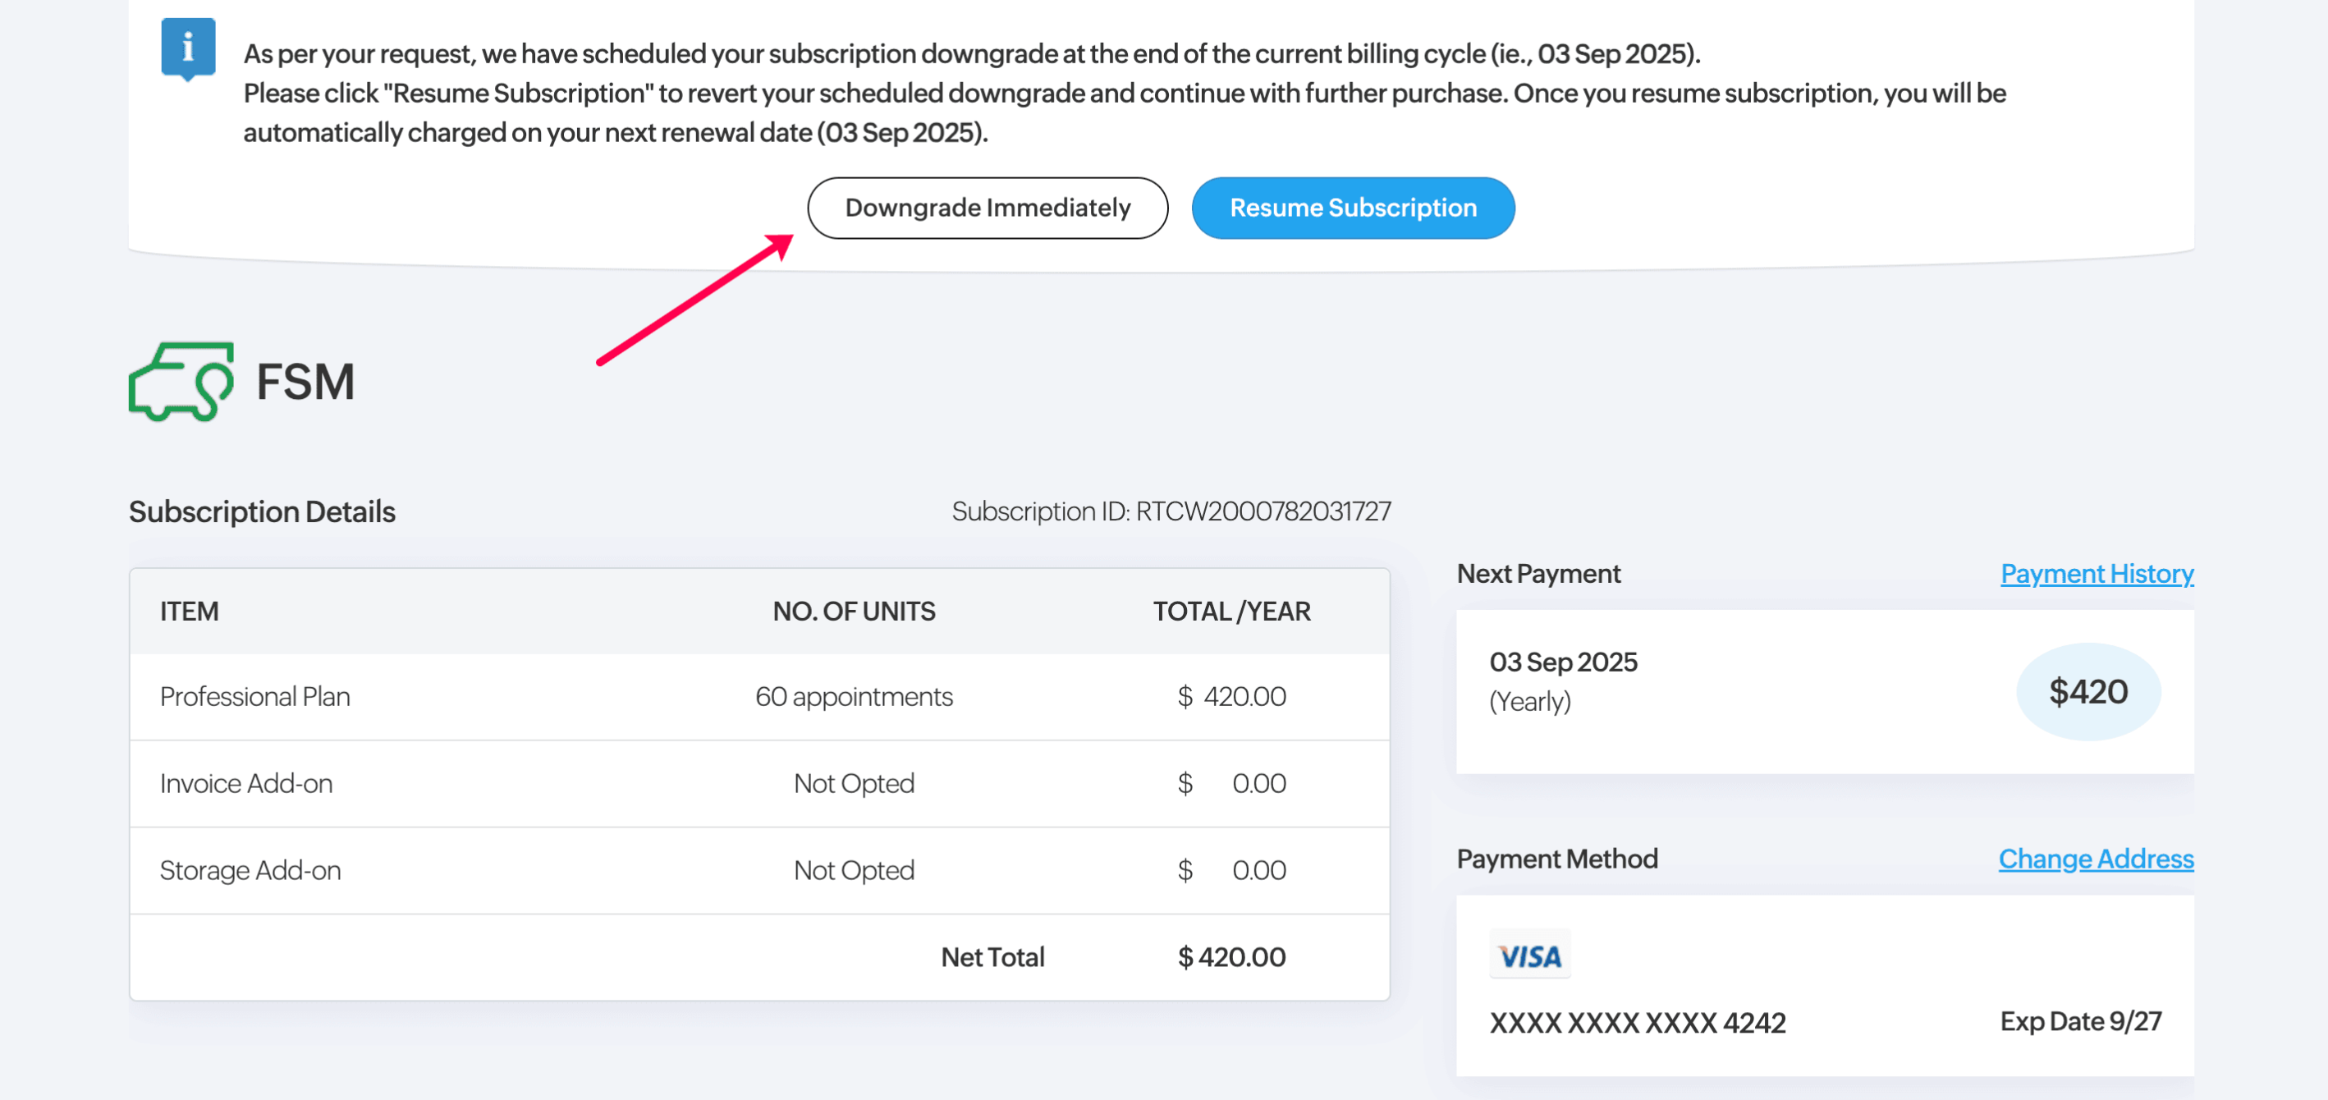The image size is (2328, 1100).
Task: Click the VISA card logo
Action: click(1529, 956)
